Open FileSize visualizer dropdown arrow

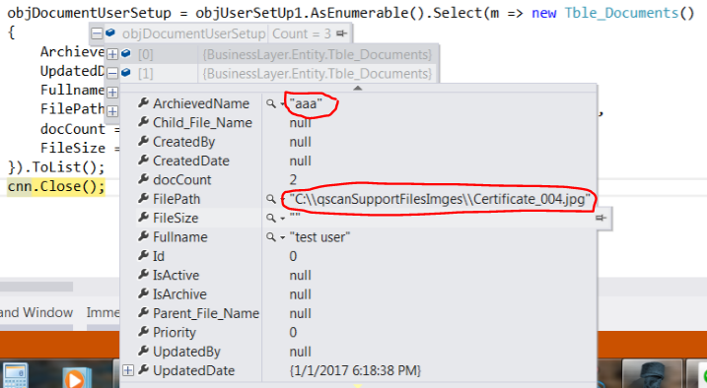pos(282,219)
